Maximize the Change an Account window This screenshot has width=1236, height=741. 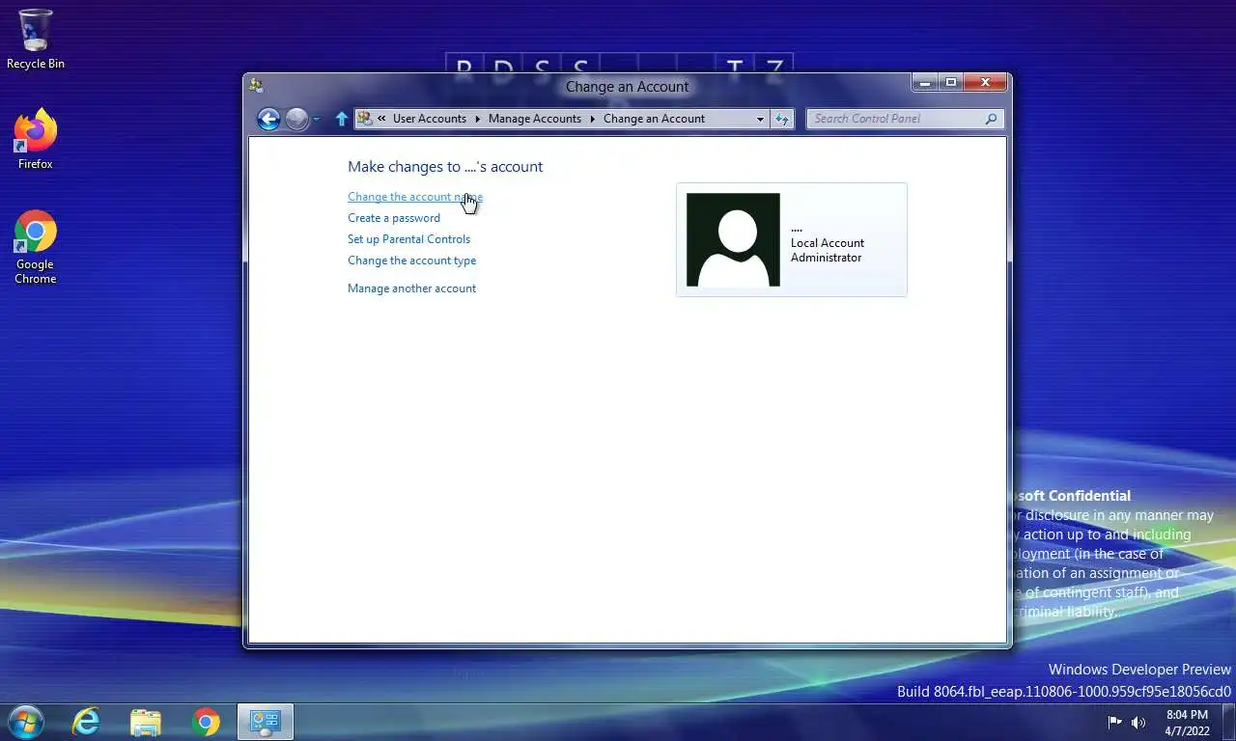tap(950, 83)
